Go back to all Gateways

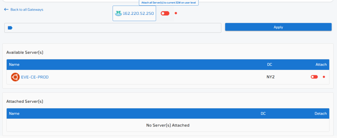(24, 10)
